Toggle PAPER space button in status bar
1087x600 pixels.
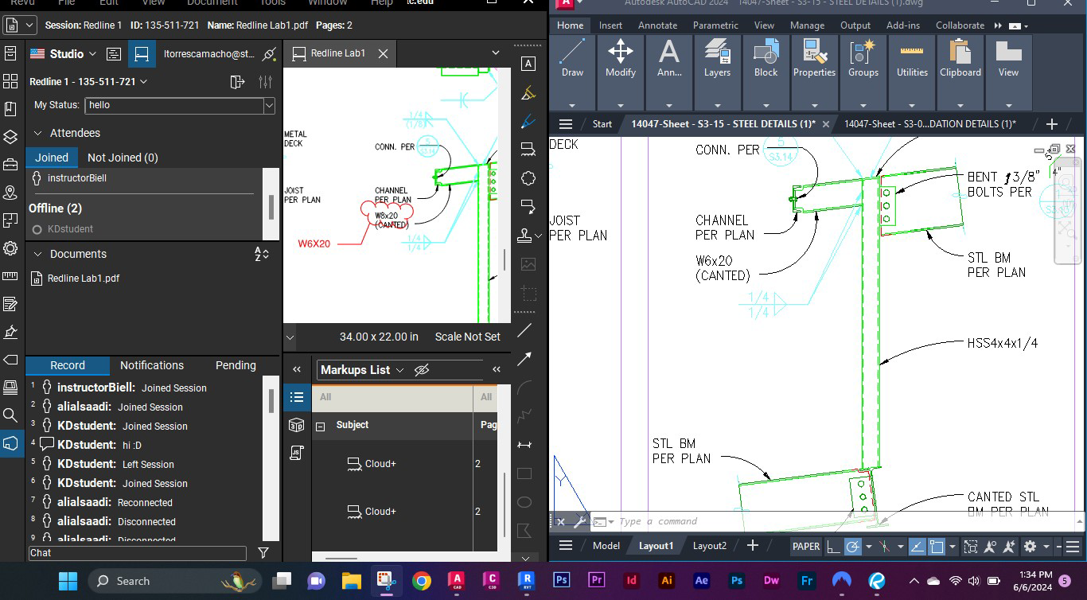click(805, 547)
